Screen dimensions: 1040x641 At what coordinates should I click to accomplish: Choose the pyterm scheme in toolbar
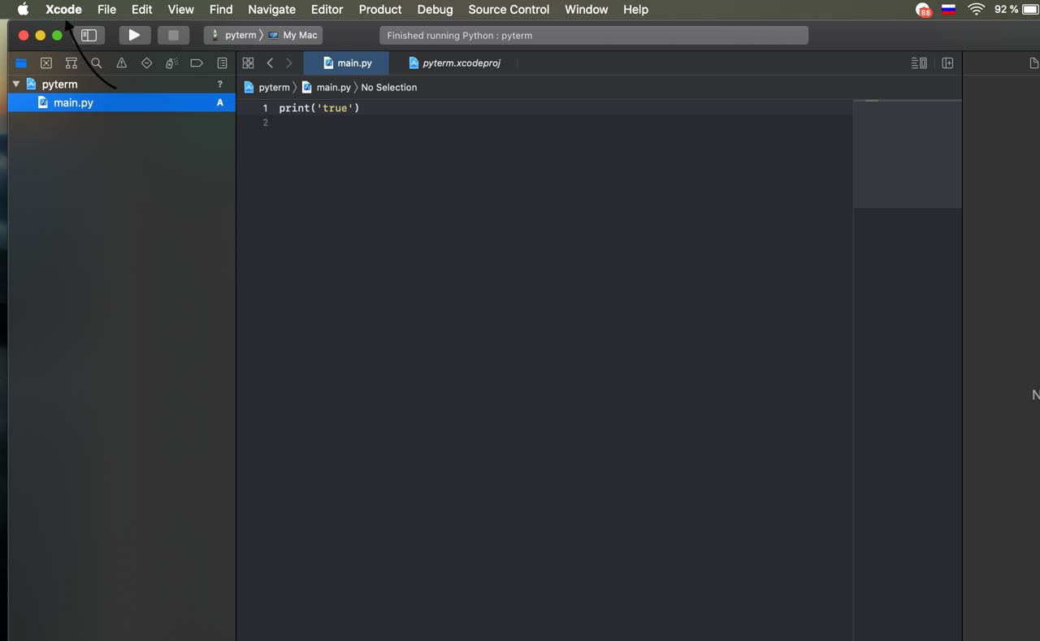[233, 35]
